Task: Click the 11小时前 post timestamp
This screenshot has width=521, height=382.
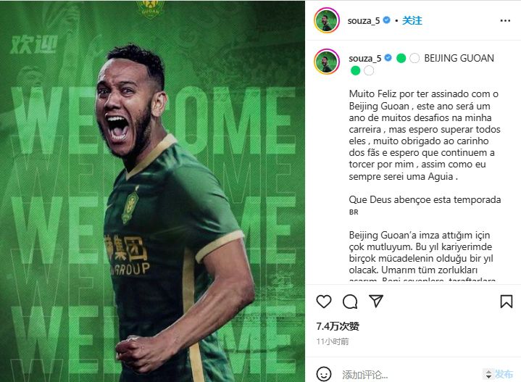Action: tap(333, 341)
